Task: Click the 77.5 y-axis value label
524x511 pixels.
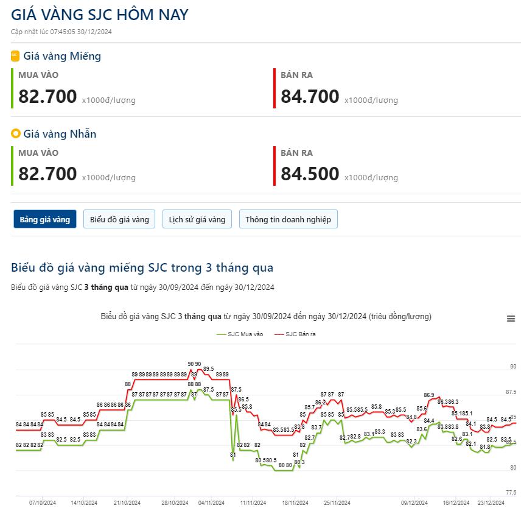Action: (511, 493)
